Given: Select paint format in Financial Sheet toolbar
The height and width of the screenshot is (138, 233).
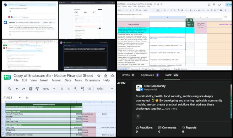Looking at the screenshot, I should click(x=37, y=89).
